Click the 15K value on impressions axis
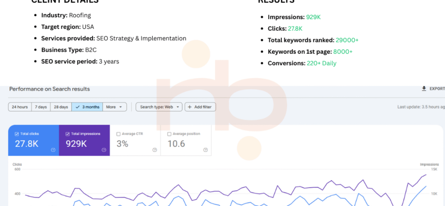This screenshot has height=206, width=445. click(x=434, y=169)
